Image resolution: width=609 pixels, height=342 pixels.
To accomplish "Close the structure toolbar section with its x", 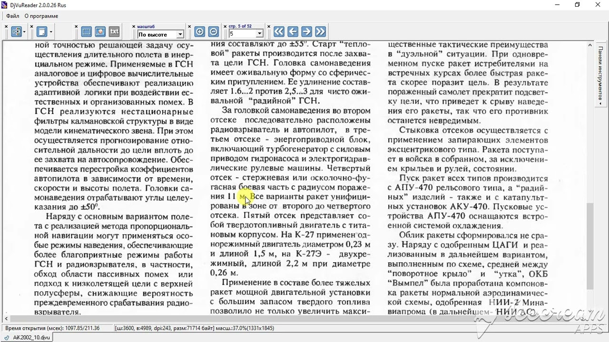I will 7,27.
